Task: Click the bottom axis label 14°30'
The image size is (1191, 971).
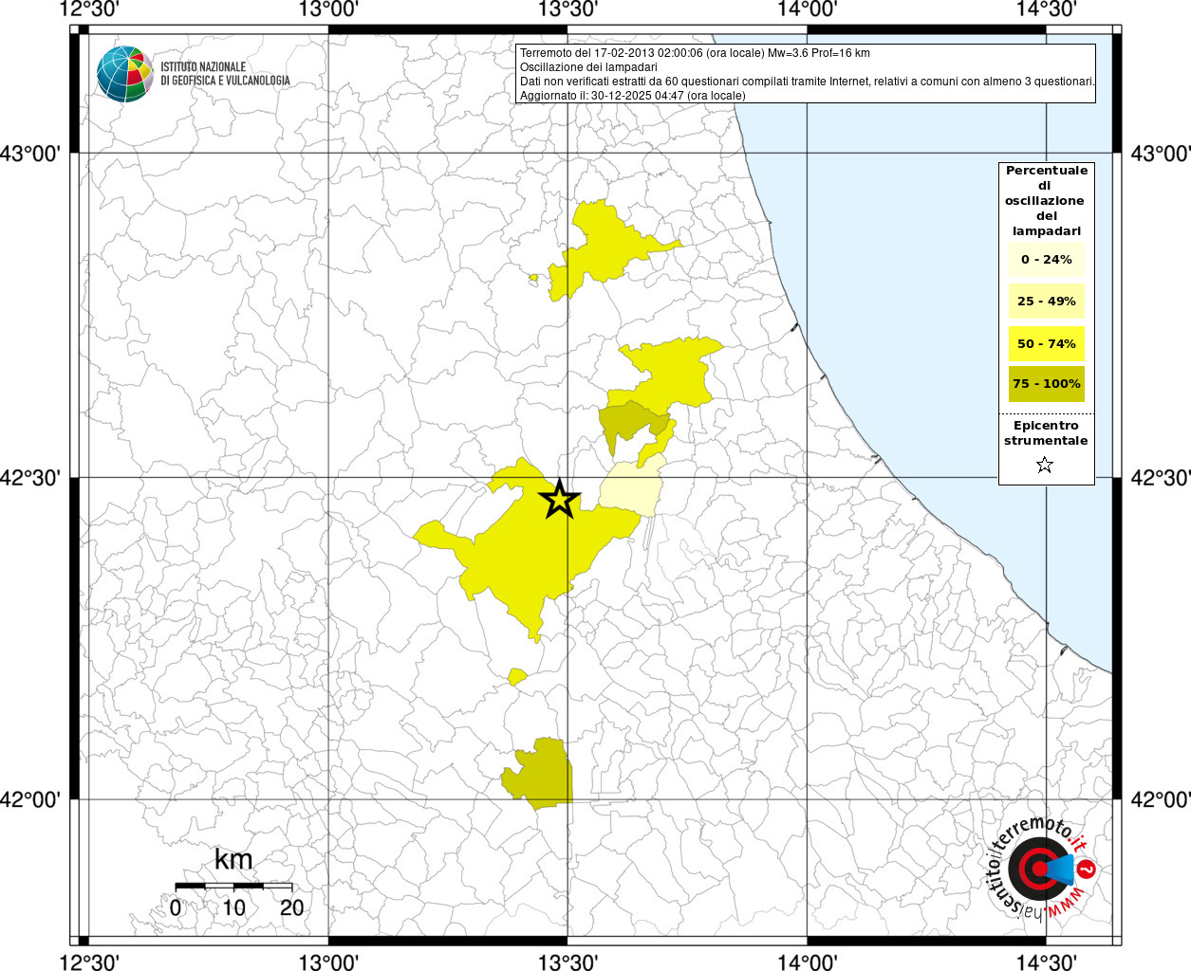Action: coord(1046,962)
